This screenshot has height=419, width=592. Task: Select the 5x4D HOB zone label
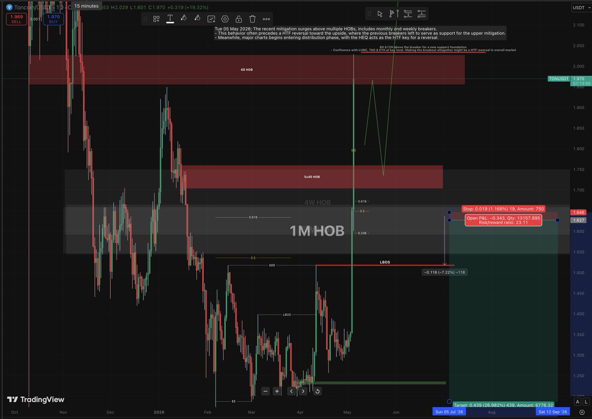pyautogui.click(x=312, y=176)
